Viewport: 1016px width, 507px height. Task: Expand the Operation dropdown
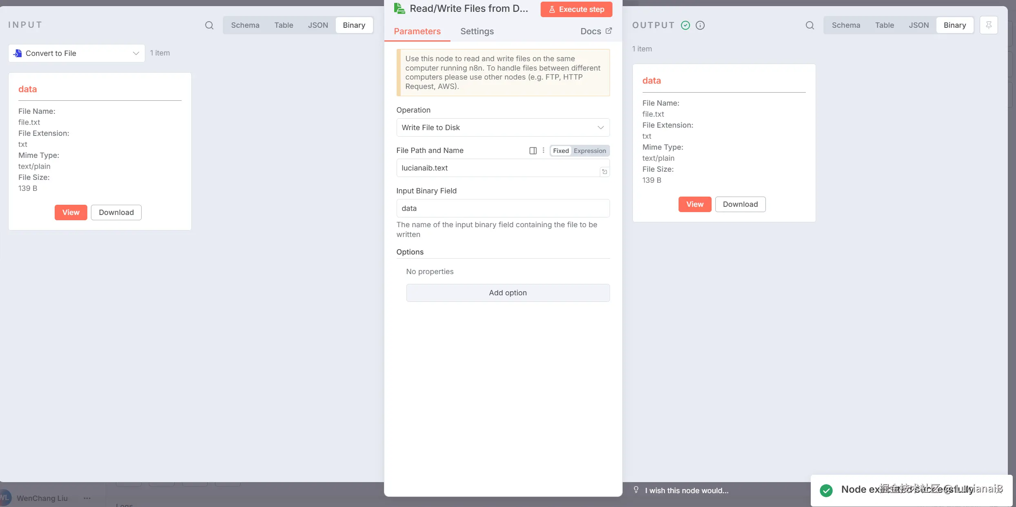click(x=503, y=128)
